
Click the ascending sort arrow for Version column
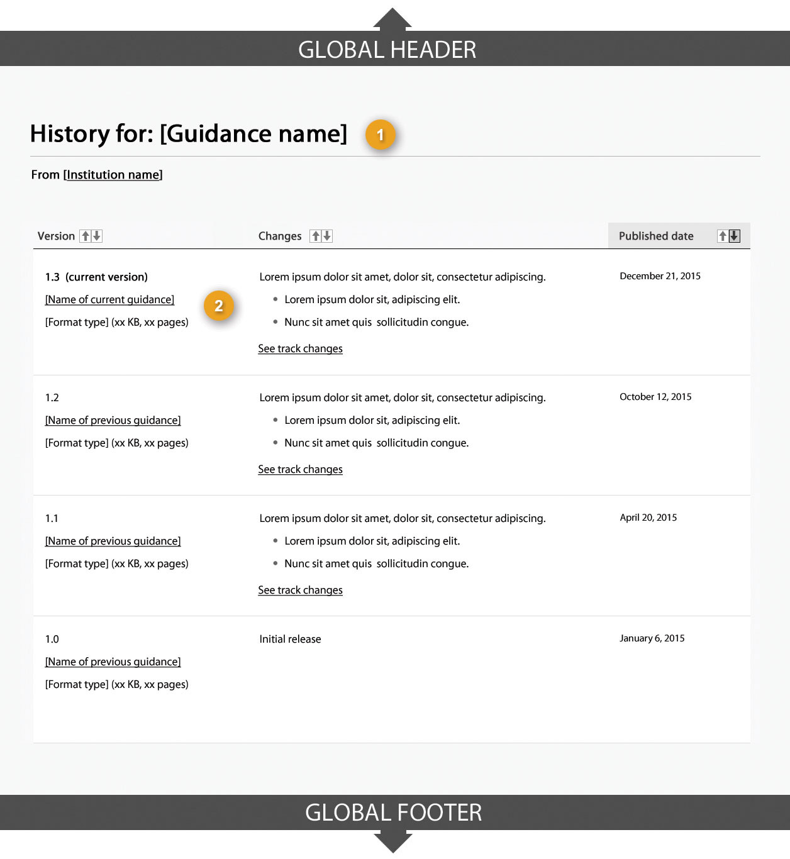[86, 235]
